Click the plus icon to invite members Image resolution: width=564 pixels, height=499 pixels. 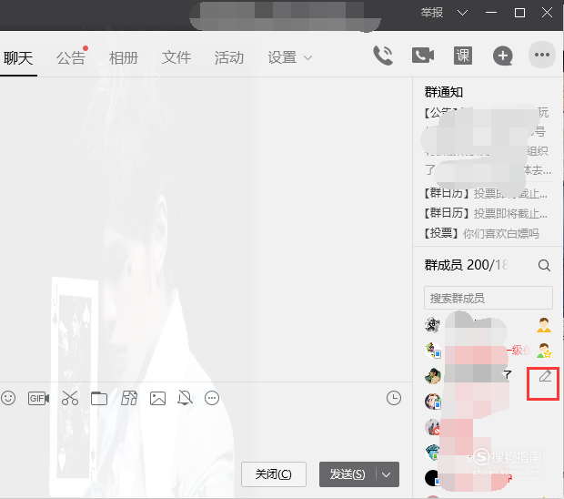click(502, 56)
